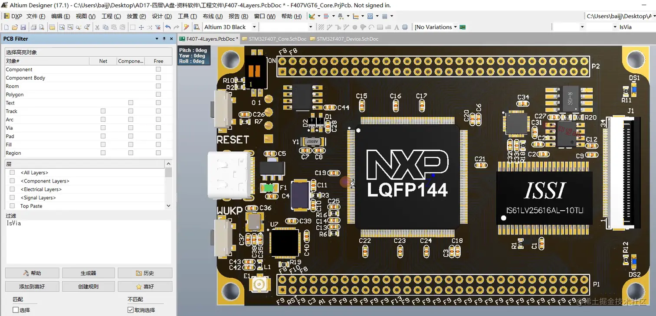Check the <All Layers> checkbox

coord(12,173)
